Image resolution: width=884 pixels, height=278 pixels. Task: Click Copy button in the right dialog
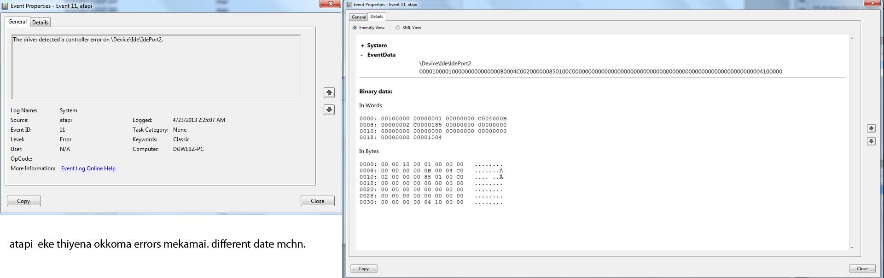coord(364,269)
